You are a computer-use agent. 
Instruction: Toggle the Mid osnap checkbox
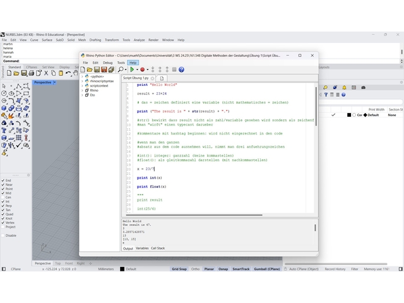coord(3,193)
